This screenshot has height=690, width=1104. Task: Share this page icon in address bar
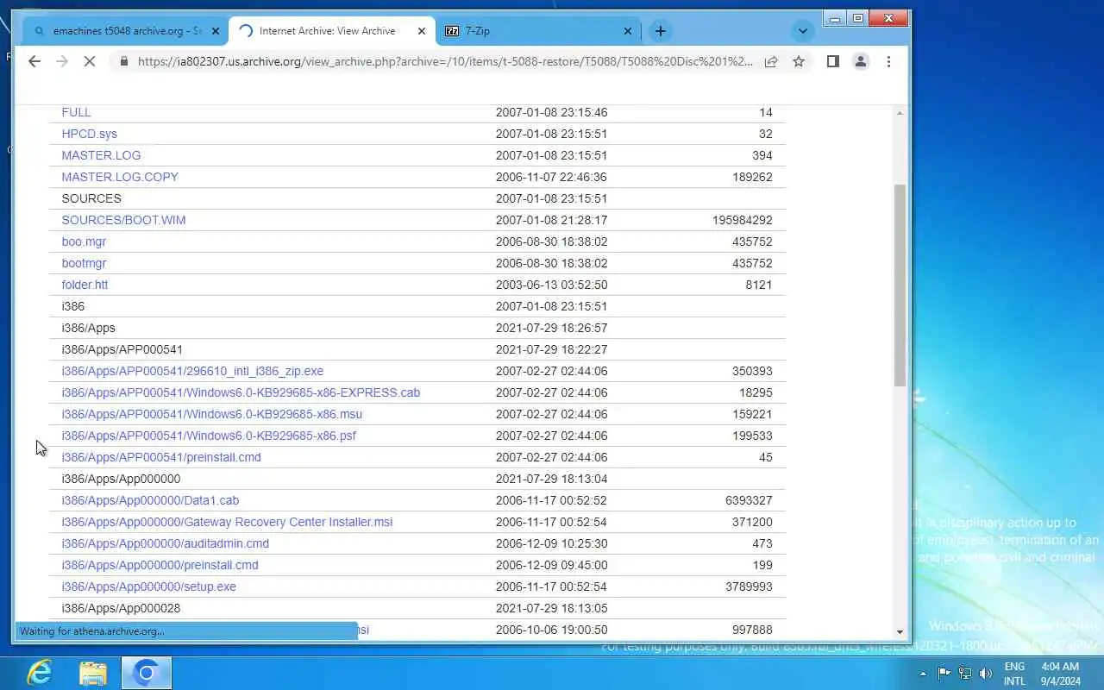coord(771,61)
